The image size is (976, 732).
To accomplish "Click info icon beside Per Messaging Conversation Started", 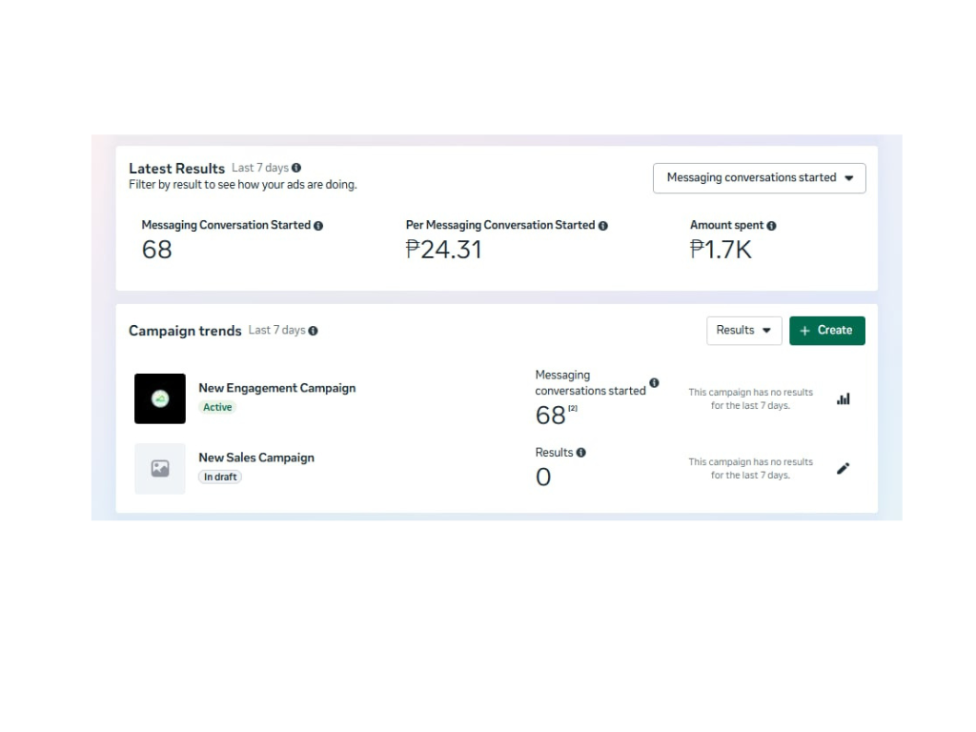I will (x=602, y=226).
